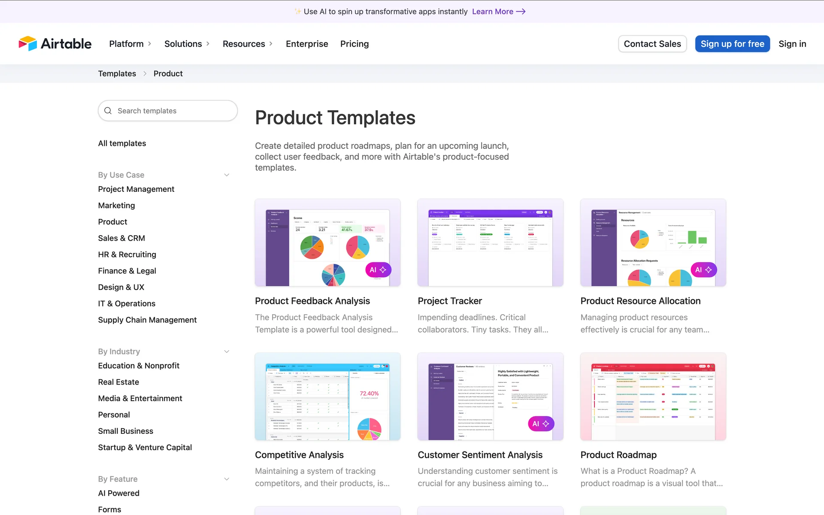
Task: Click the magnifier icon in search box
Action: click(108, 111)
